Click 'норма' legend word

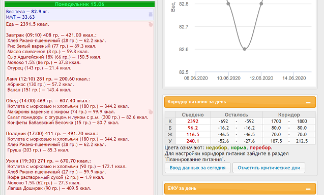pos(238,148)
